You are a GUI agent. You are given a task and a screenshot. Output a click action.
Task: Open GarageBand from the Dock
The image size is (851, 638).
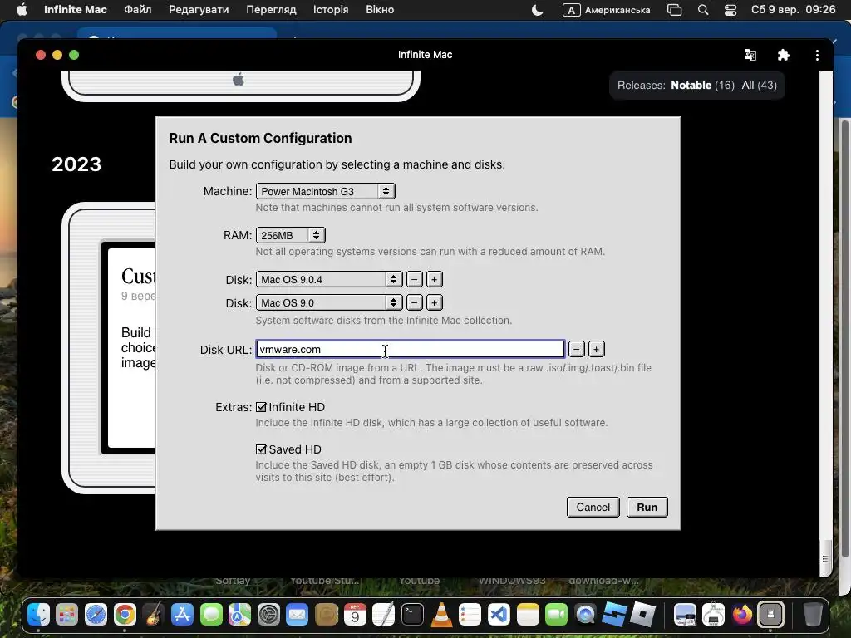[x=154, y=615]
